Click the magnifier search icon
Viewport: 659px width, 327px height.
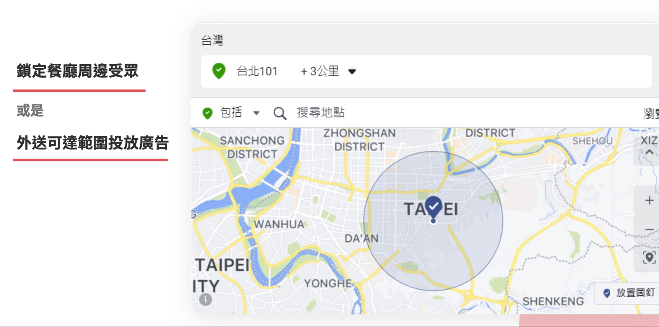point(280,113)
